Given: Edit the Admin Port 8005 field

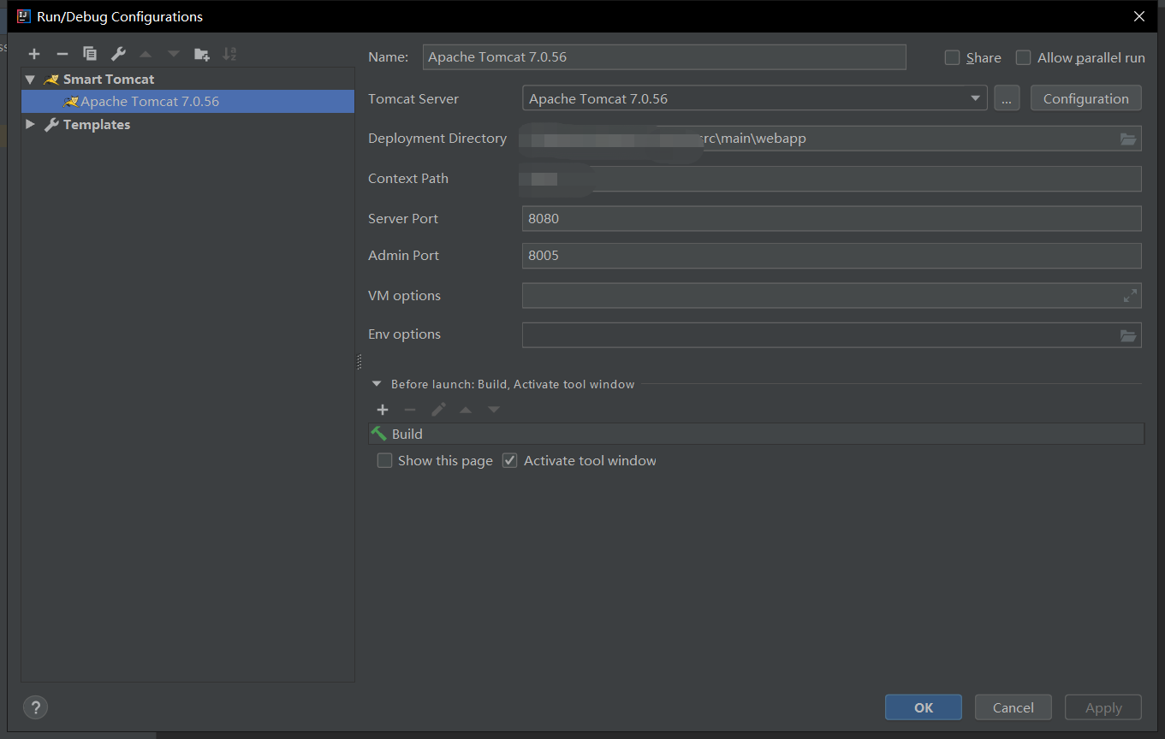Looking at the screenshot, I should coord(831,256).
